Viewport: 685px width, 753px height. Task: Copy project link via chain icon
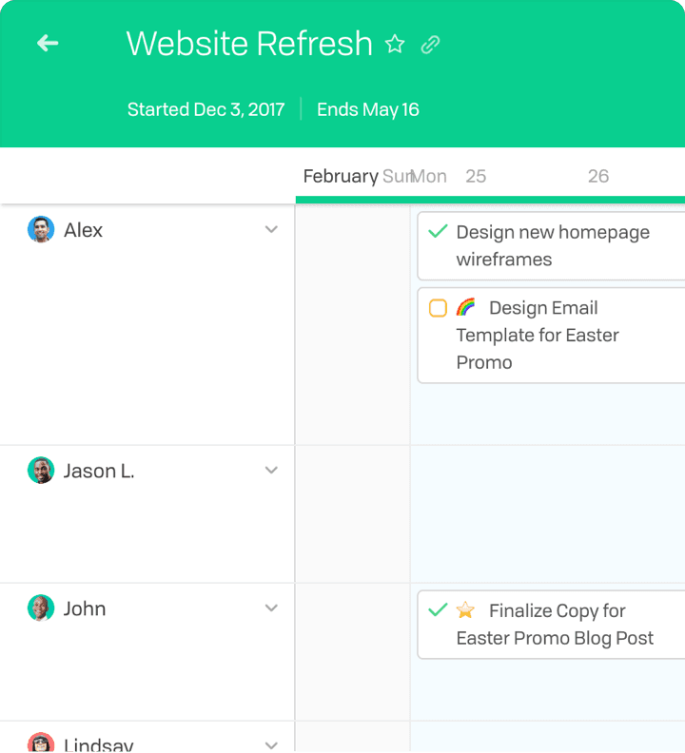coord(431,45)
